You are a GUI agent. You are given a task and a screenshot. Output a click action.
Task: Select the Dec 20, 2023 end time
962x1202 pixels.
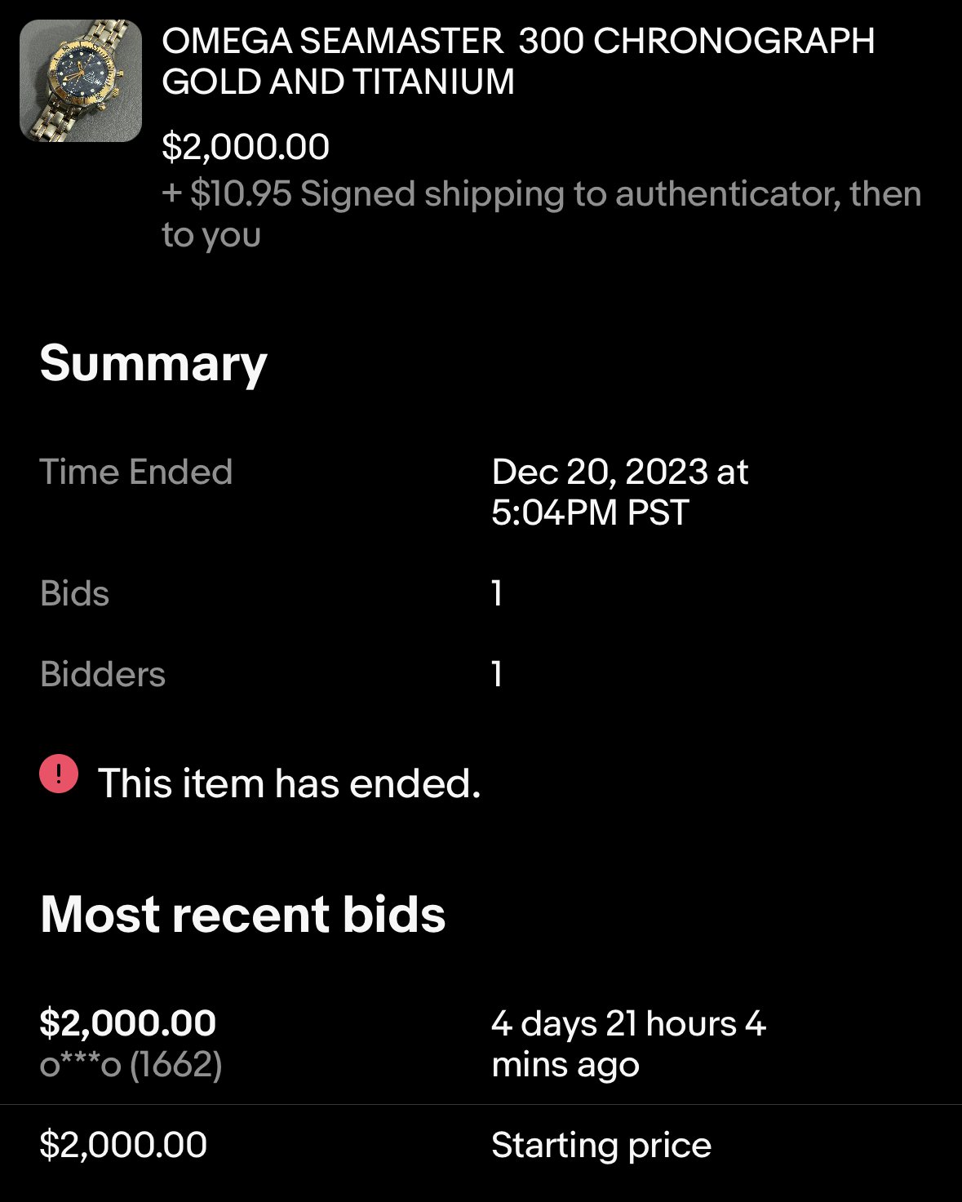click(619, 492)
